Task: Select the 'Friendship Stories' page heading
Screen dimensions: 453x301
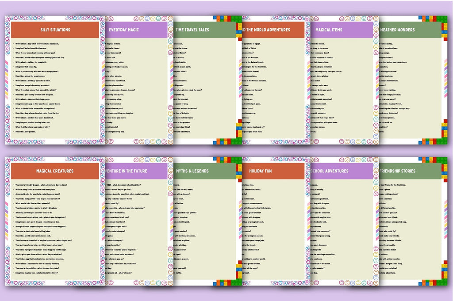Action: coord(398,171)
